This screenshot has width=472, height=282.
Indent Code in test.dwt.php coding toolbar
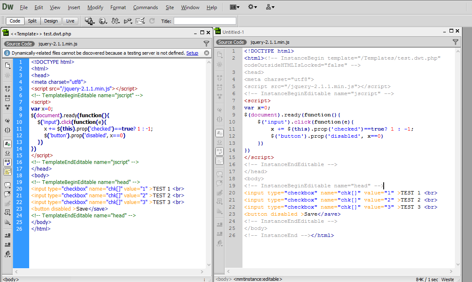coord(7,235)
